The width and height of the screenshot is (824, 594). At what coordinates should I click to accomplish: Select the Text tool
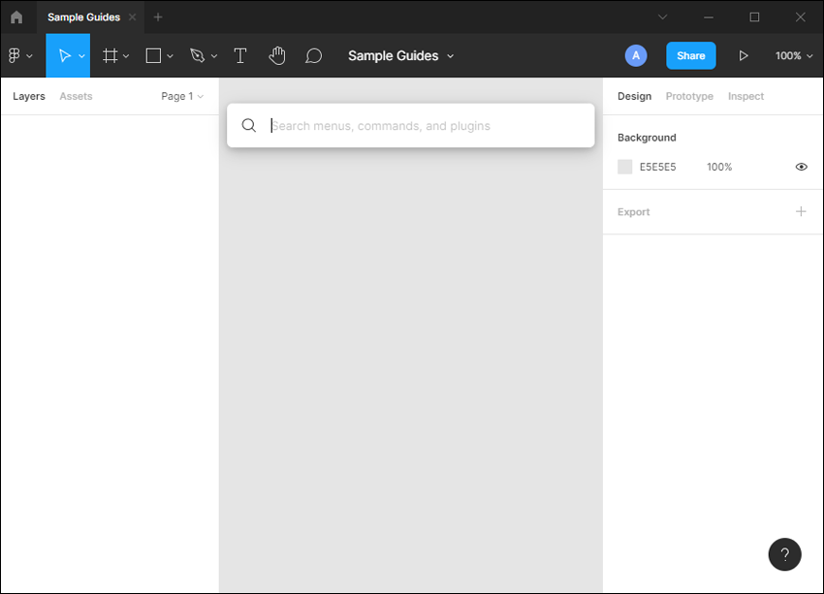239,55
